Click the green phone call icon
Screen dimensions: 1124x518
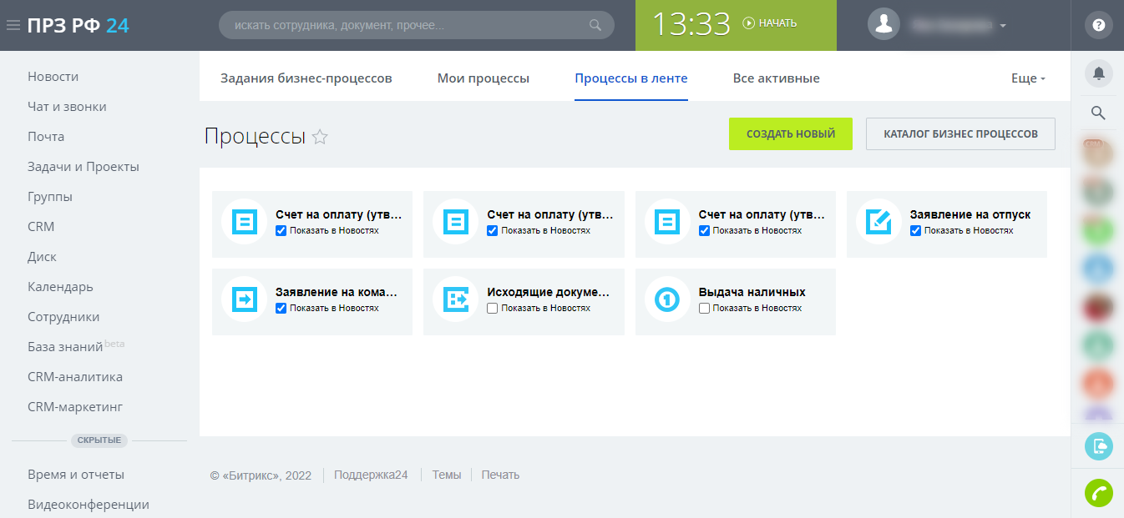pyautogui.click(x=1098, y=493)
